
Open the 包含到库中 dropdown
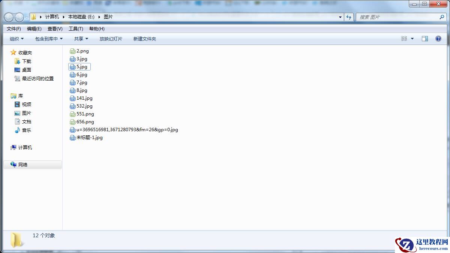[x=48, y=39]
